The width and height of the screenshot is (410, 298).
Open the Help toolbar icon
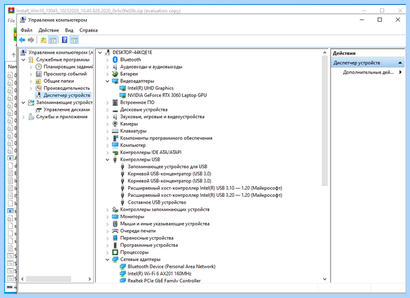point(64,40)
